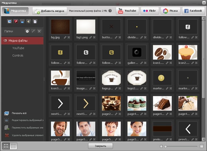Click the thumbnail size slider handle

(166, 146)
